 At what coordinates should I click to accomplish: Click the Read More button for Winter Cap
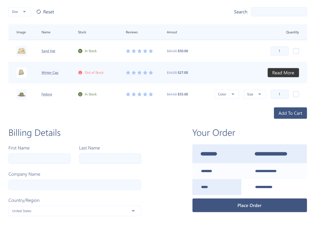click(x=283, y=73)
